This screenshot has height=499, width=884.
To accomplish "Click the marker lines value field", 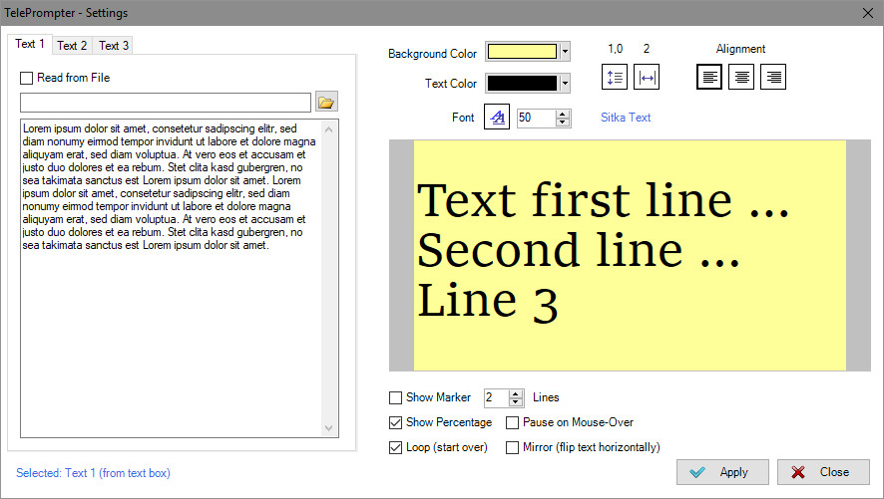I will (496, 397).
